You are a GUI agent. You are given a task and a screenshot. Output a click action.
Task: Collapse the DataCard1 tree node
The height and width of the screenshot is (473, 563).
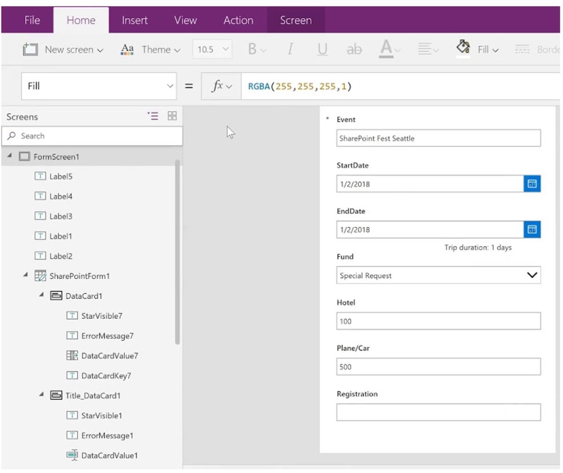pos(41,295)
